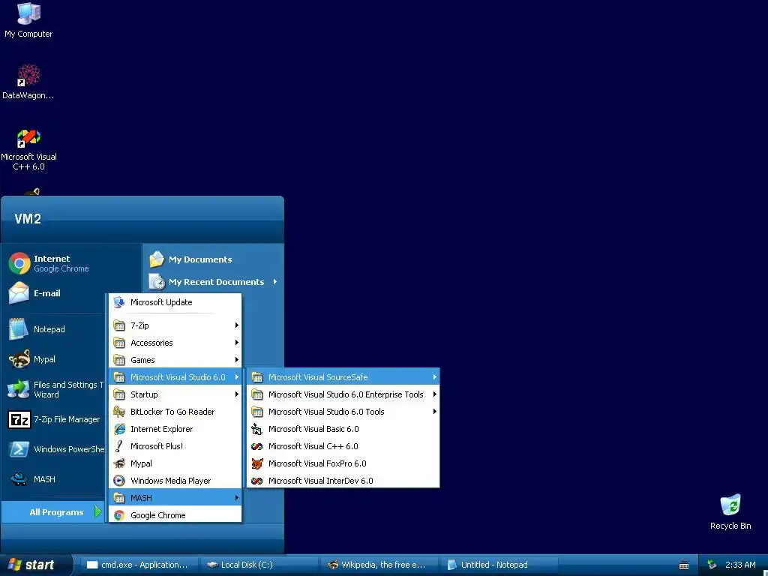Click Google Chrome icon in pinned Internet item
The image size is (768, 576).
click(x=19, y=263)
